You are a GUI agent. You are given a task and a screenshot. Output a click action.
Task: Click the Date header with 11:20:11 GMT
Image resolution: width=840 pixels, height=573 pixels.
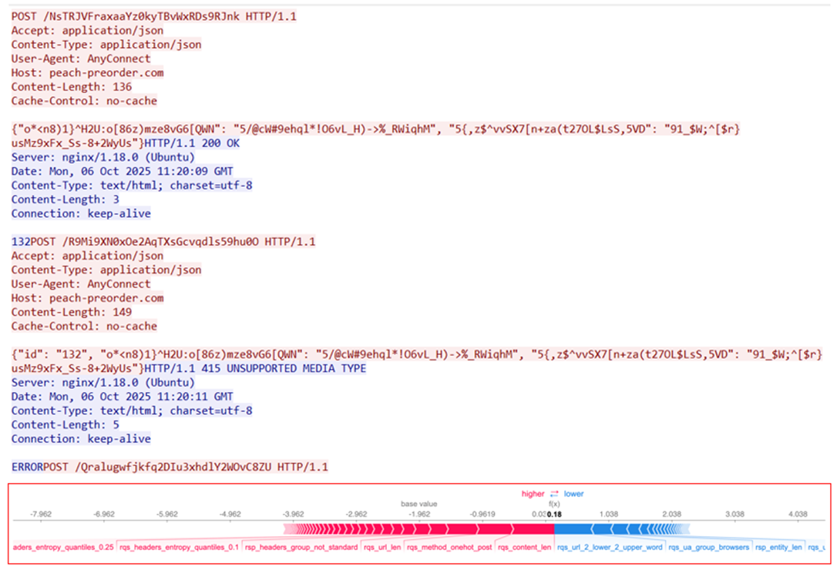click(122, 397)
